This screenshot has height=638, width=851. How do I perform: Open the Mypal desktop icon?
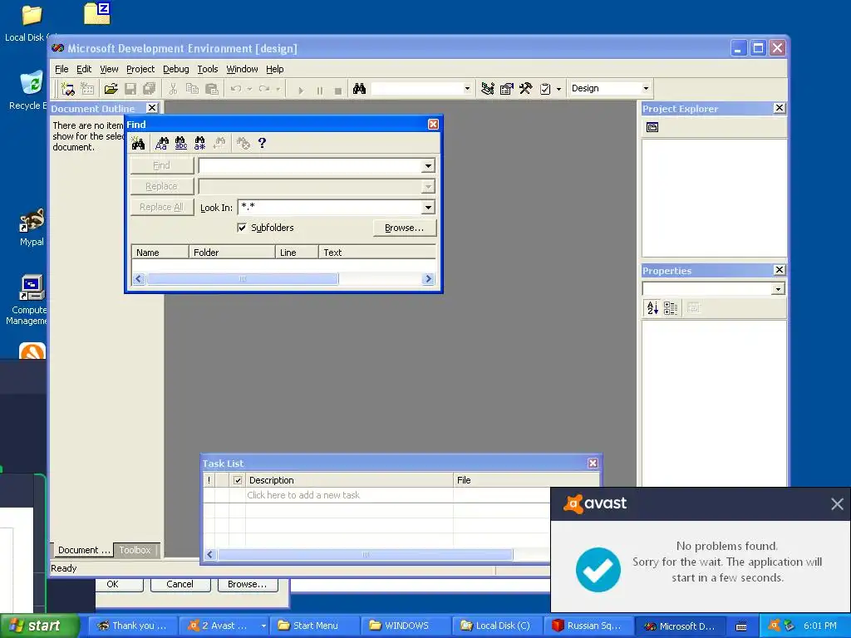coord(32,228)
